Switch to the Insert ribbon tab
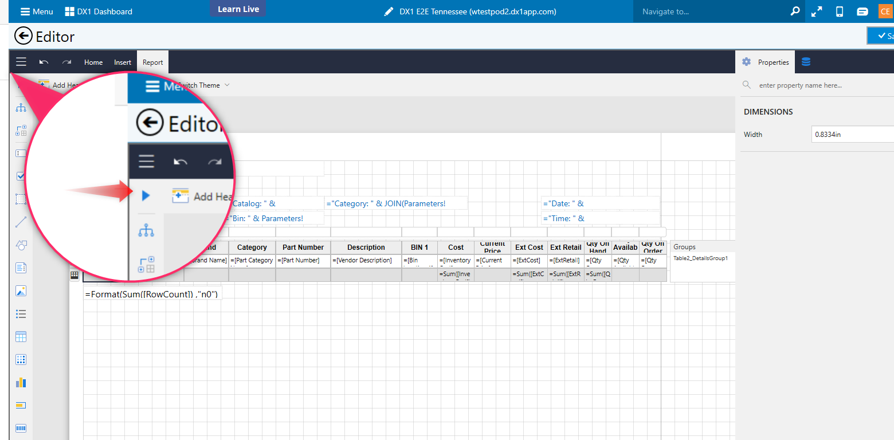The width and height of the screenshot is (894, 440). click(123, 62)
